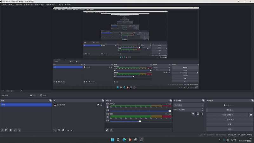The image size is (254, 143).
Task: Select the 显示器采集 source row
Action: point(78,105)
